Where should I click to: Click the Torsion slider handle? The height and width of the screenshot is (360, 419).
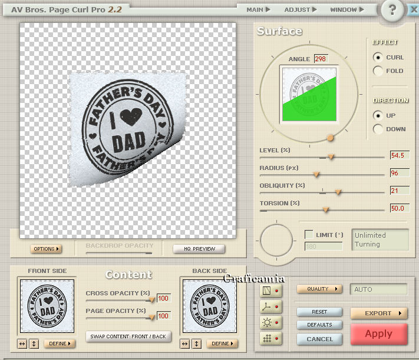click(x=326, y=209)
